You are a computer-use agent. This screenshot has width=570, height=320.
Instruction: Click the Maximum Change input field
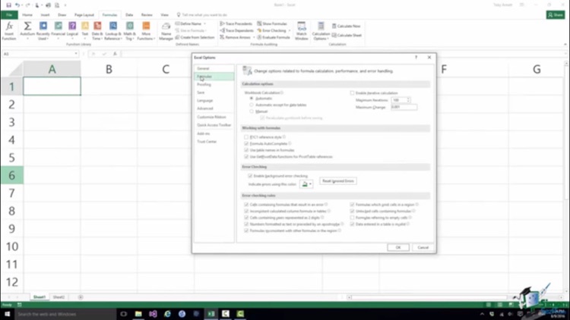(404, 107)
